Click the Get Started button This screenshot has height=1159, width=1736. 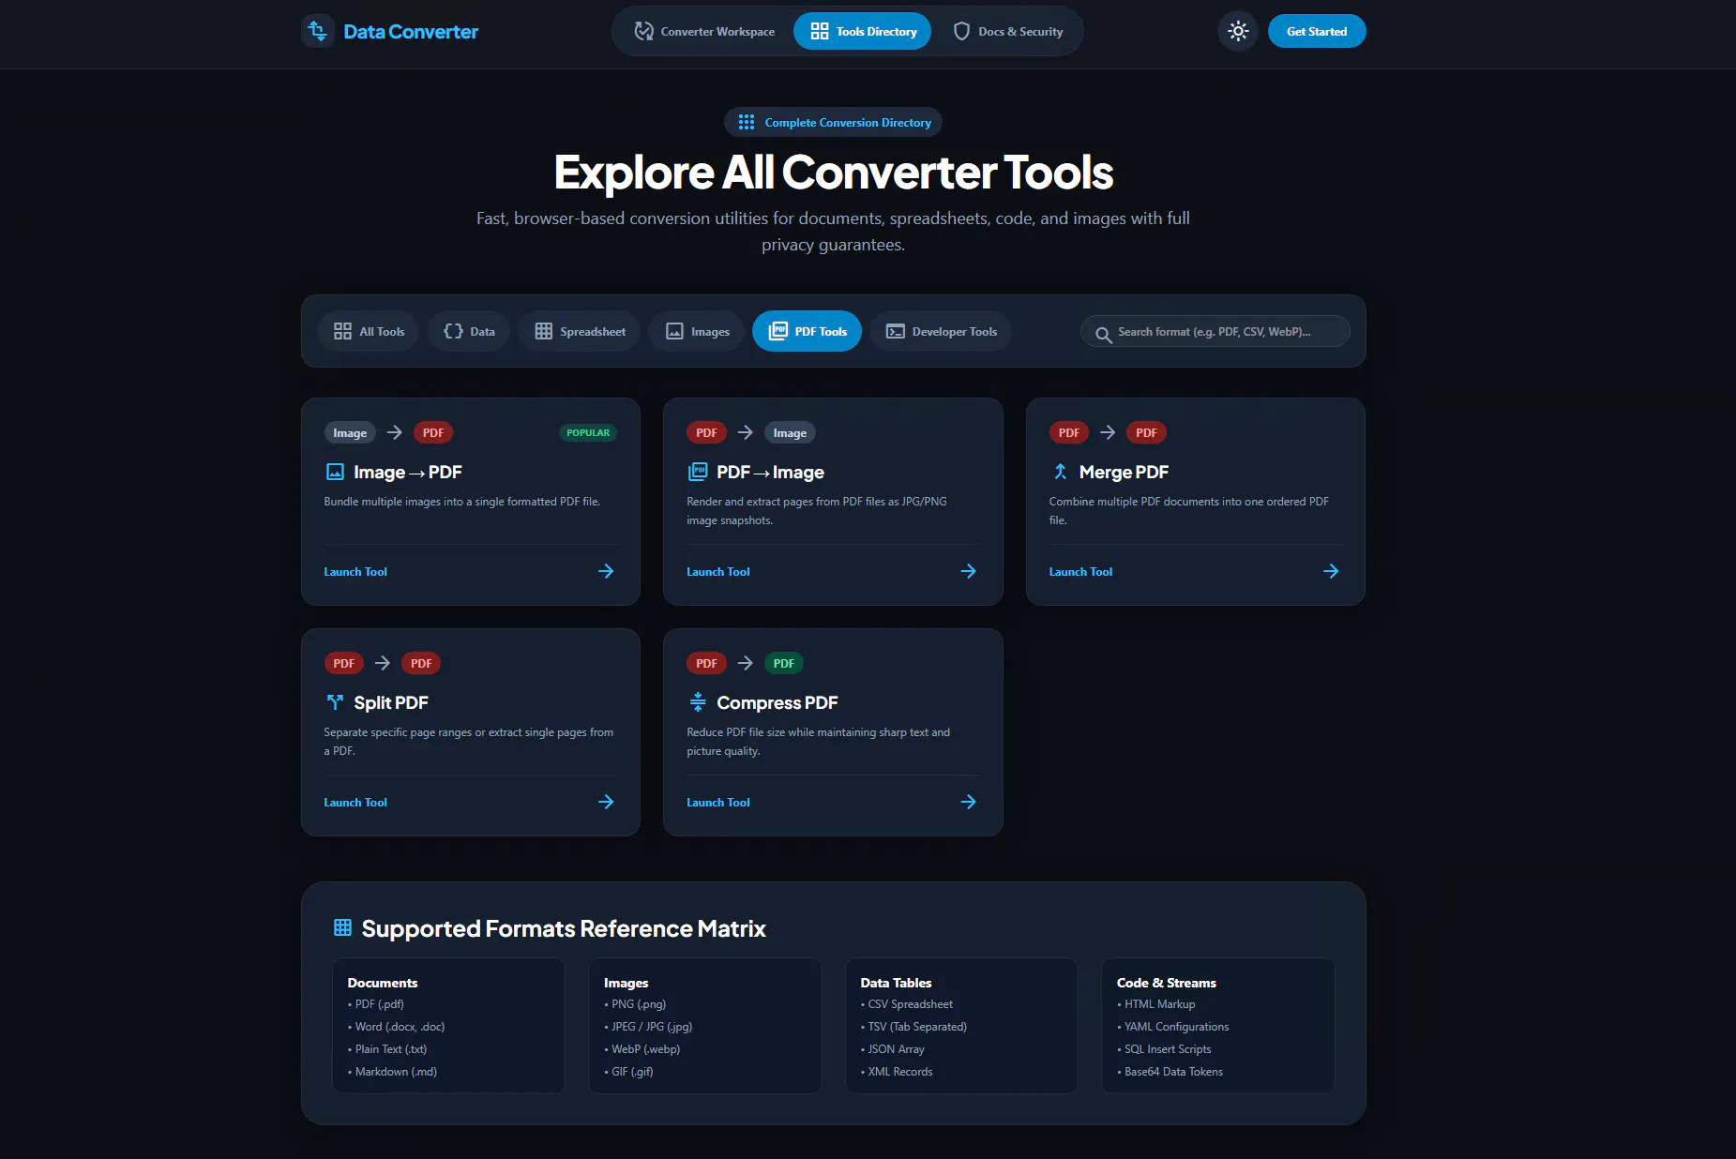pos(1317,31)
